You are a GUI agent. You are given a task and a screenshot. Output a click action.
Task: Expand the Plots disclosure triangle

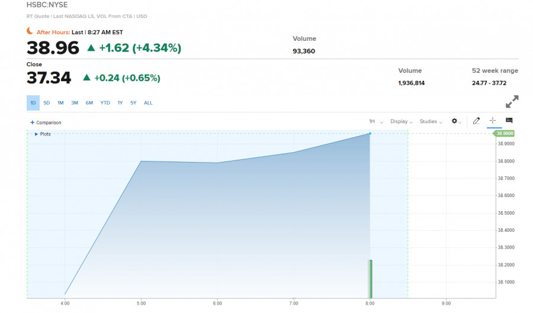click(x=36, y=134)
